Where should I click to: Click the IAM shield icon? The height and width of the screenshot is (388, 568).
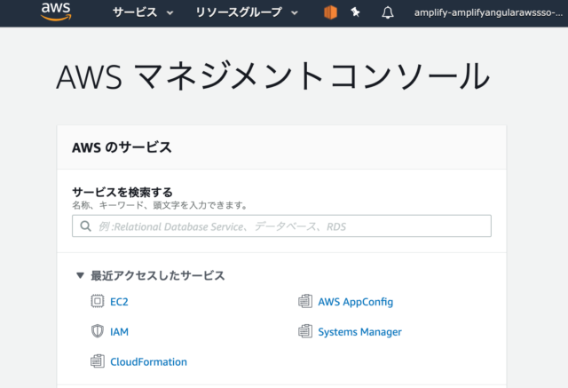click(x=97, y=331)
